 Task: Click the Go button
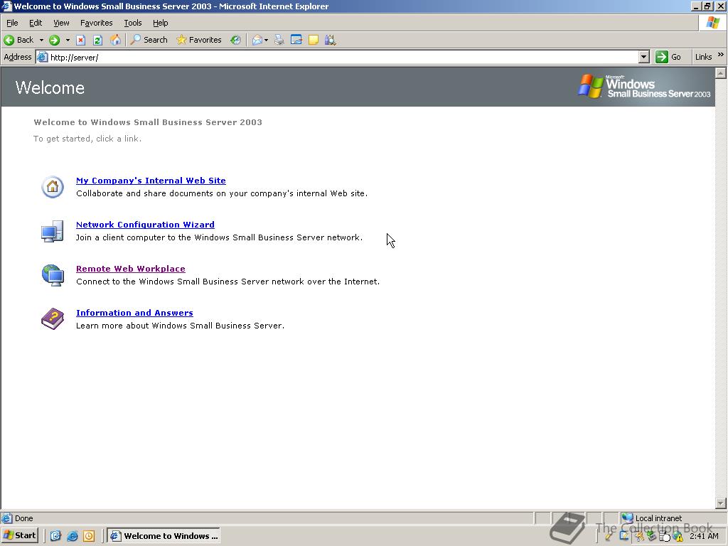pyautogui.click(x=668, y=57)
